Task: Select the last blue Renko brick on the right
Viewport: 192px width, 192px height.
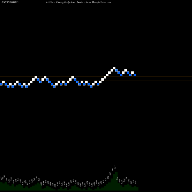Action: click(135, 75)
